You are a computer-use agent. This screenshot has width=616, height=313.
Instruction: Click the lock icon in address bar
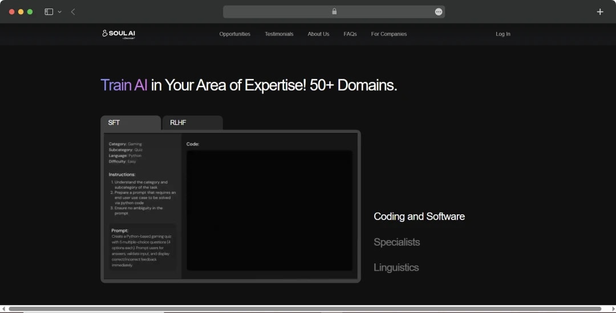pos(334,11)
